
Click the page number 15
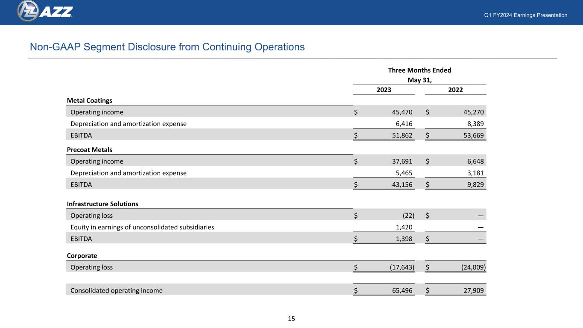[291, 319]
